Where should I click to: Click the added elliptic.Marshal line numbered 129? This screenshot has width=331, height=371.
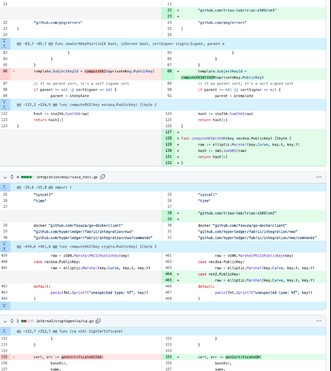[x=249, y=144]
